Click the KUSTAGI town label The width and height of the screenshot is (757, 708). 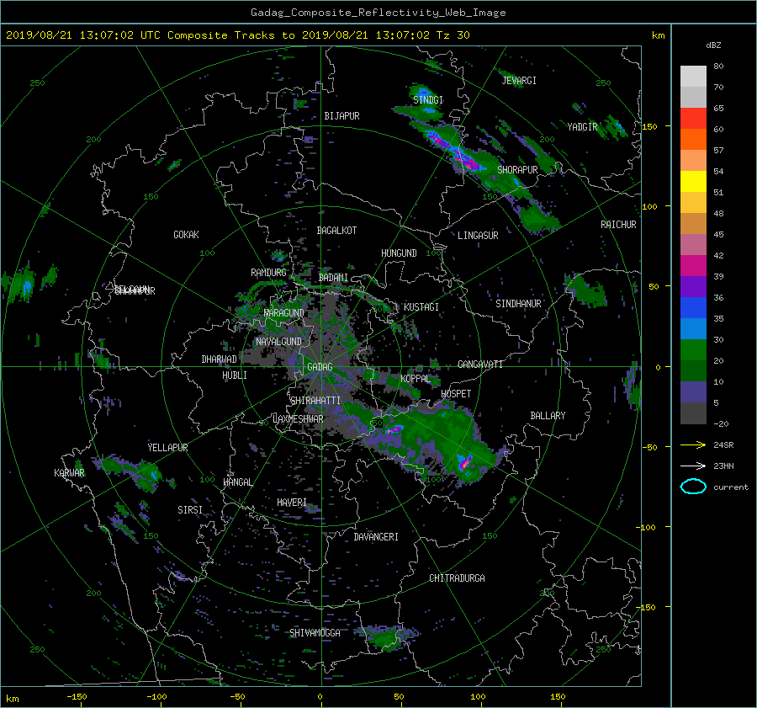(x=421, y=307)
